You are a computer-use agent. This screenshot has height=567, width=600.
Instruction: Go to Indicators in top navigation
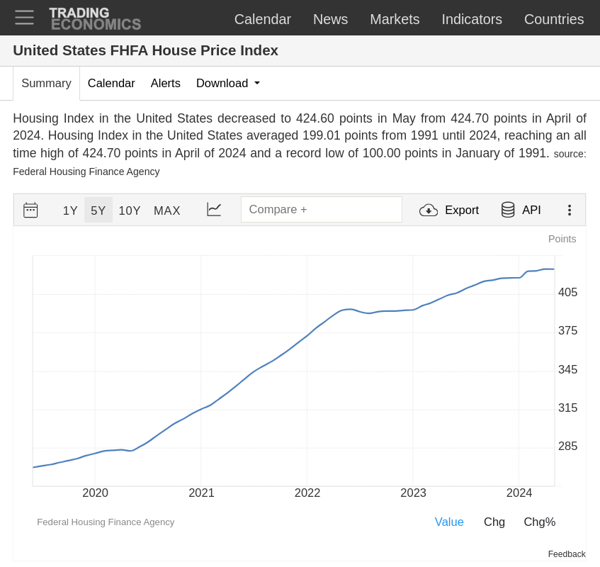[x=472, y=19]
